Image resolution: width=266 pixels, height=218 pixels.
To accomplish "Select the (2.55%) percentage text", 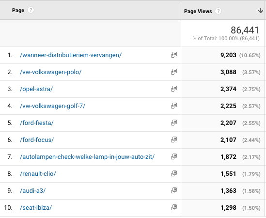I will point(251,123).
